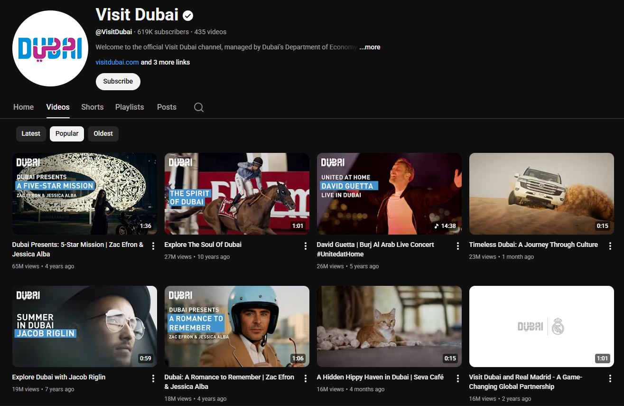Open 'Timeless Dubai: A Journey Through Culture' title
This screenshot has width=624, height=406.
tap(533, 245)
